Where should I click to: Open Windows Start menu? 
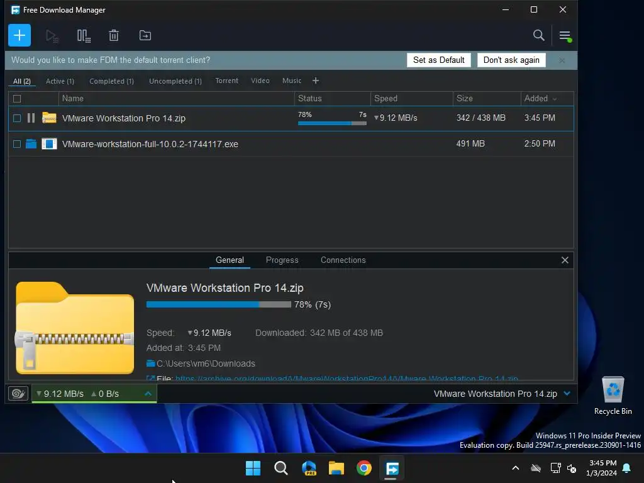(x=253, y=468)
